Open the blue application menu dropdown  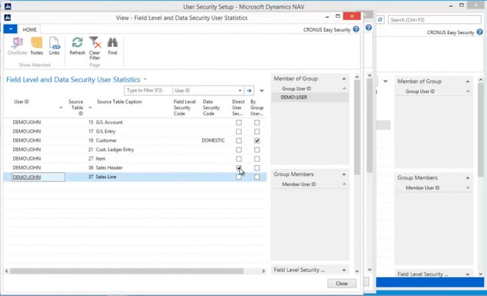[x=10, y=29]
